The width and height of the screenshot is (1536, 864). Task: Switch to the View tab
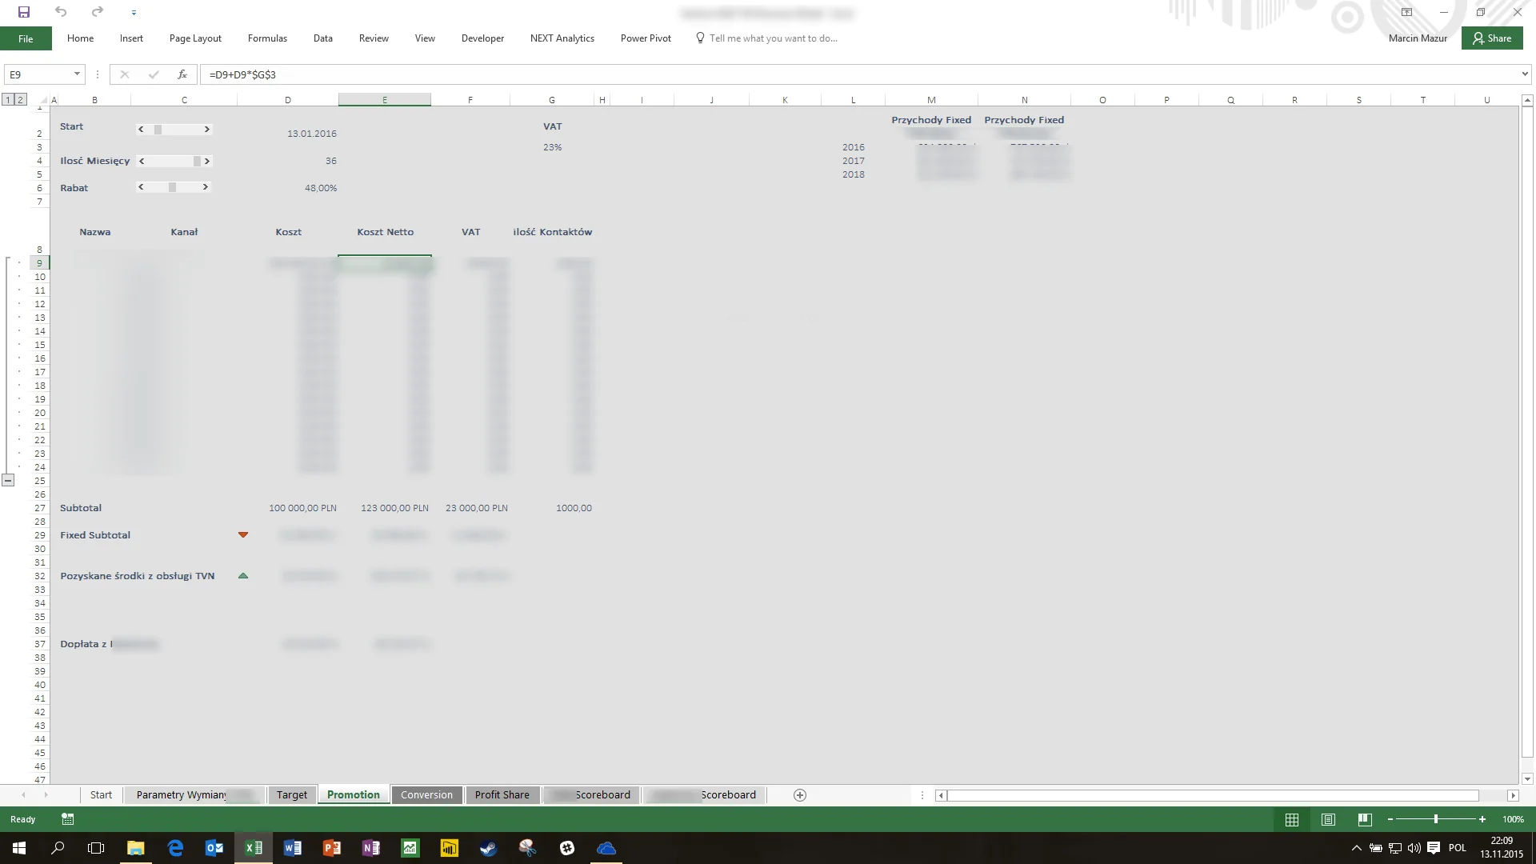(425, 38)
